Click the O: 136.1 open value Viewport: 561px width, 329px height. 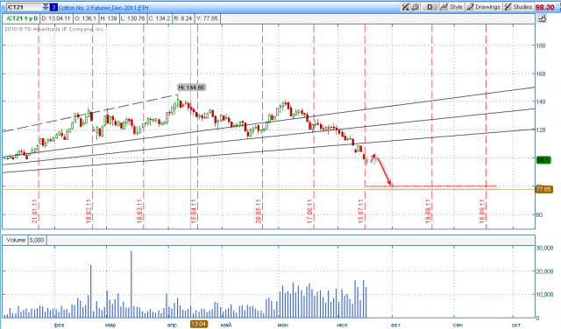86,18
